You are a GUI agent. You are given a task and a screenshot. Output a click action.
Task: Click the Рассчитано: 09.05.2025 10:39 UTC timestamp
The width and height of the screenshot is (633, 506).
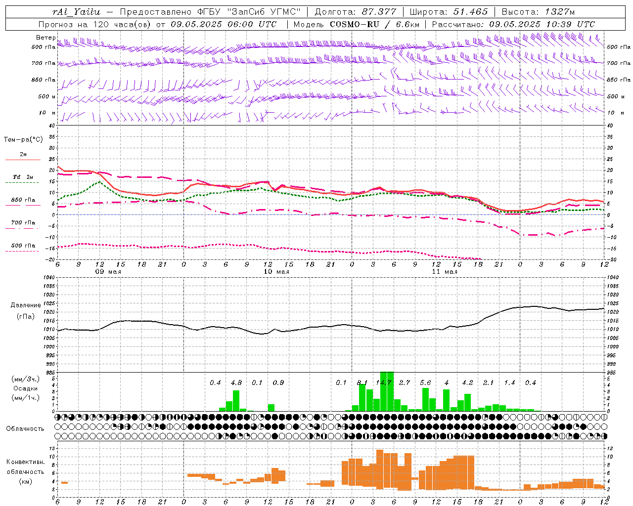513,24
